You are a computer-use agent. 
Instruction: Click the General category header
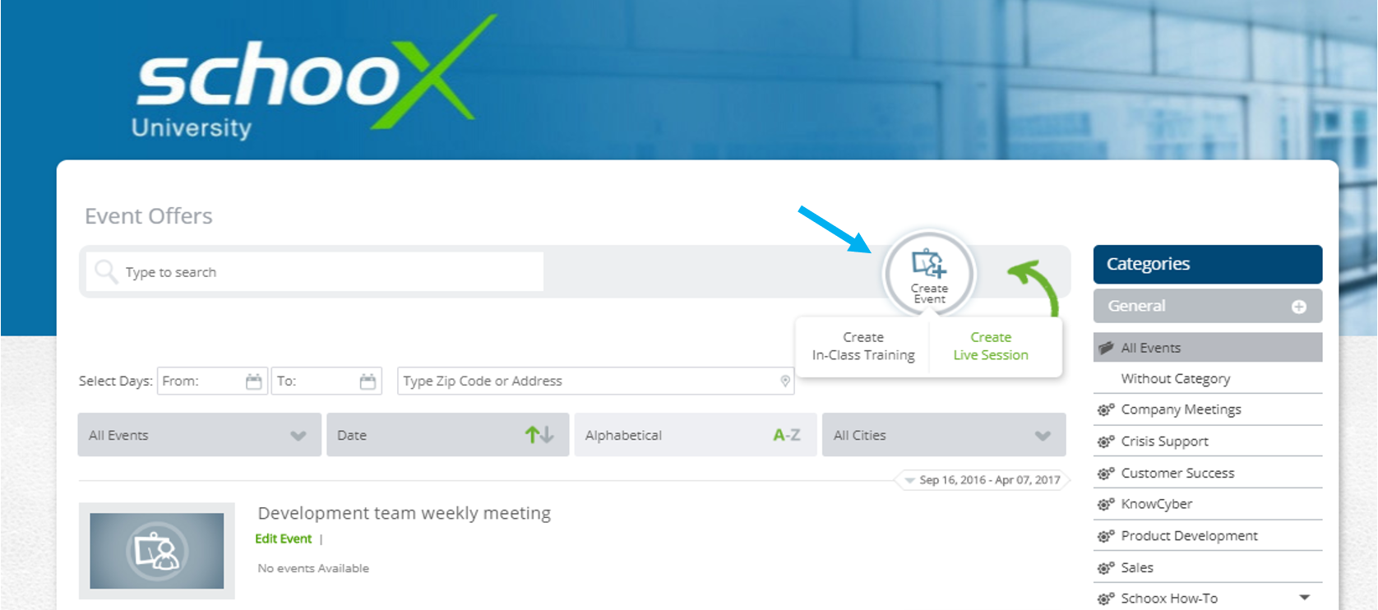point(1208,306)
